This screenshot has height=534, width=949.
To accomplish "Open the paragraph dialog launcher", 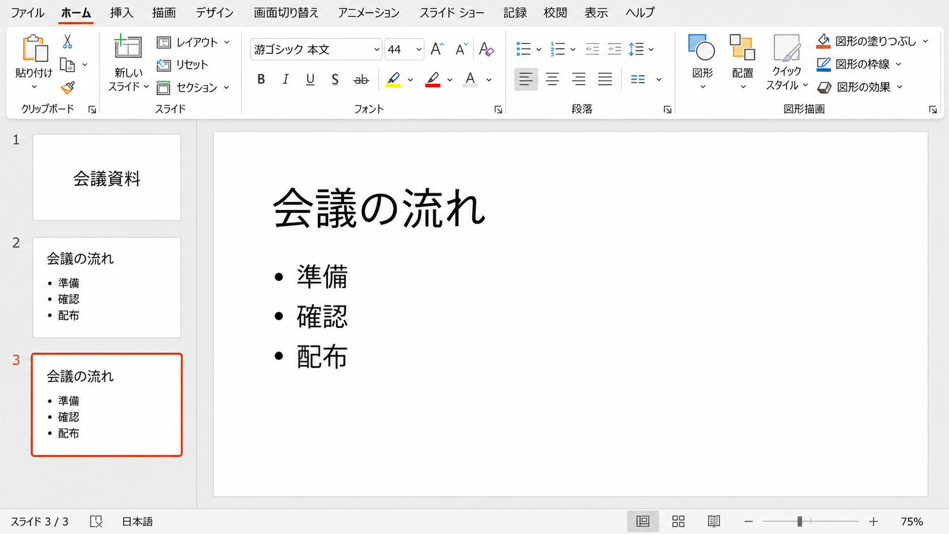I will (x=667, y=110).
